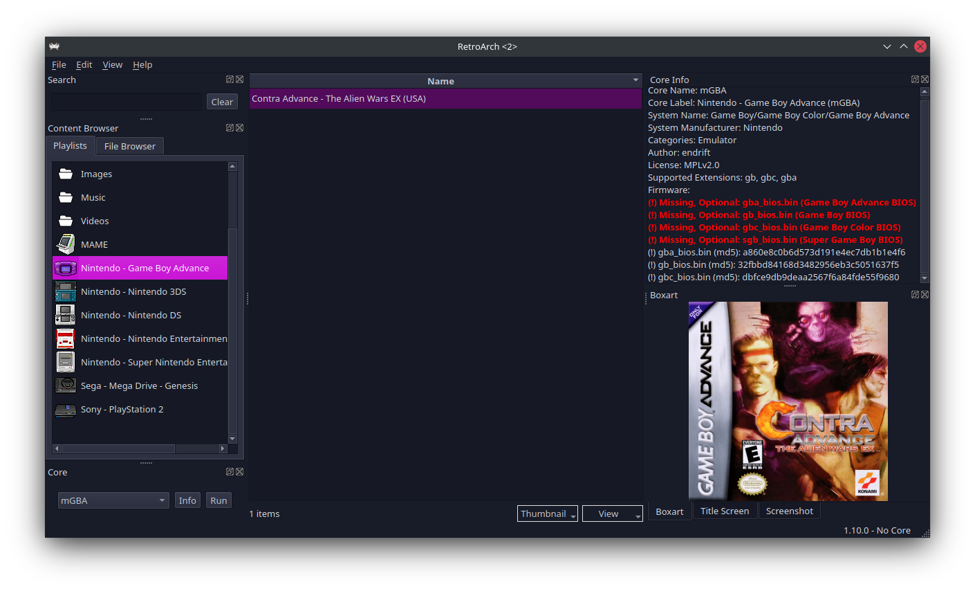Open the View mode dropdown
Viewport: 975px width, 591px height.
click(x=613, y=513)
